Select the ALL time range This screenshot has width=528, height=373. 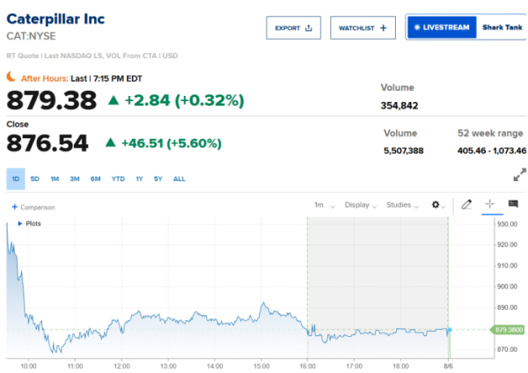(180, 179)
